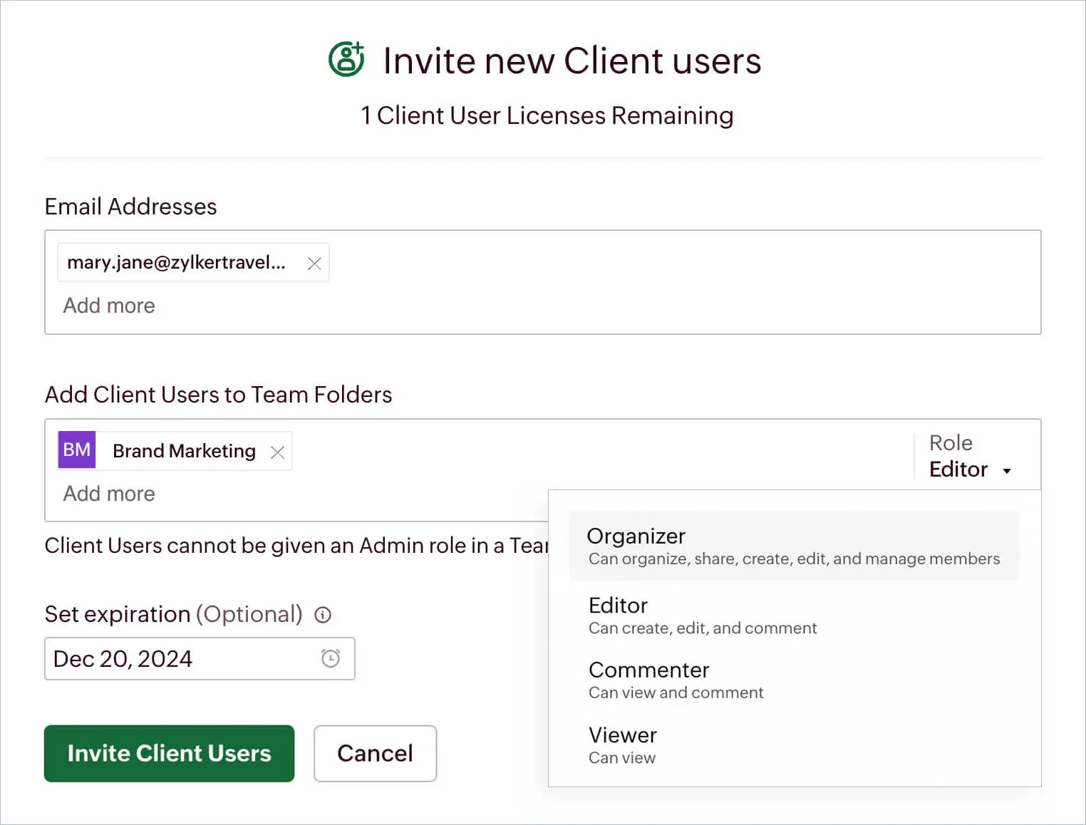Select the mary.jane@zylkertravel email chip text
This screenshot has height=825, width=1086.
[x=176, y=263]
